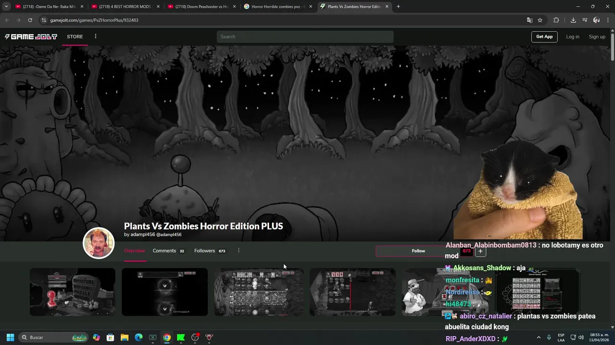Open Microsoft Store from the taskbar

pyautogui.click(x=110, y=337)
